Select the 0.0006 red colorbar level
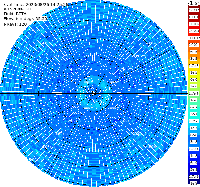200x187 pixels. click(194, 24)
